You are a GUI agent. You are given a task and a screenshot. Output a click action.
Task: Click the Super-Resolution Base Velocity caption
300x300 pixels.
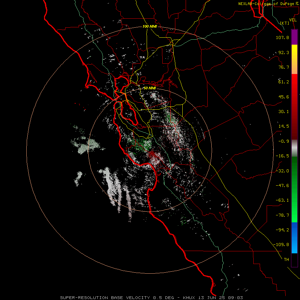152,298
